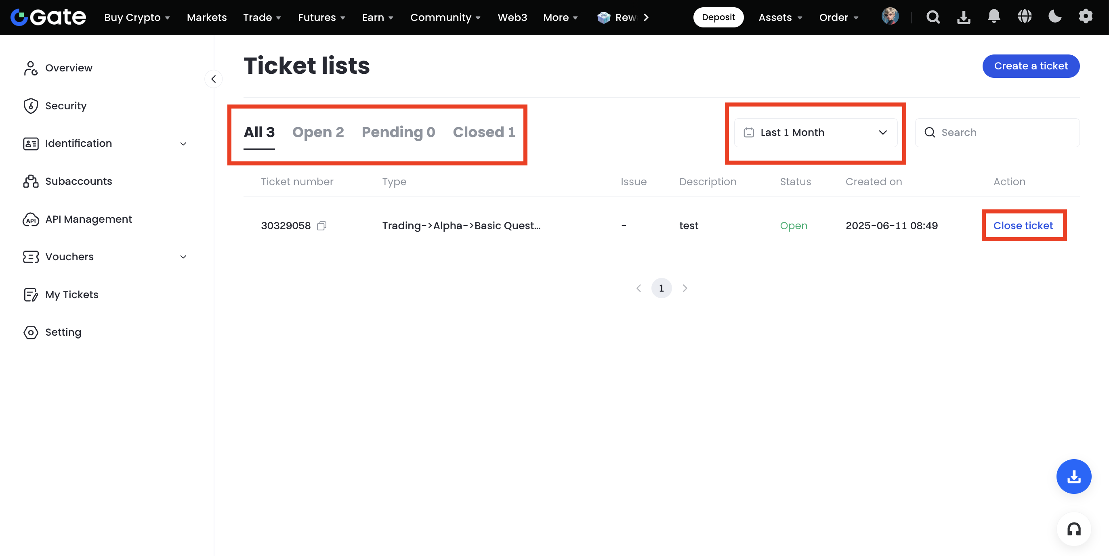Switch to the Closed 1 tab
The height and width of the screenshot is (556, 1109).
pyautogui.click(x=483, y=132)
